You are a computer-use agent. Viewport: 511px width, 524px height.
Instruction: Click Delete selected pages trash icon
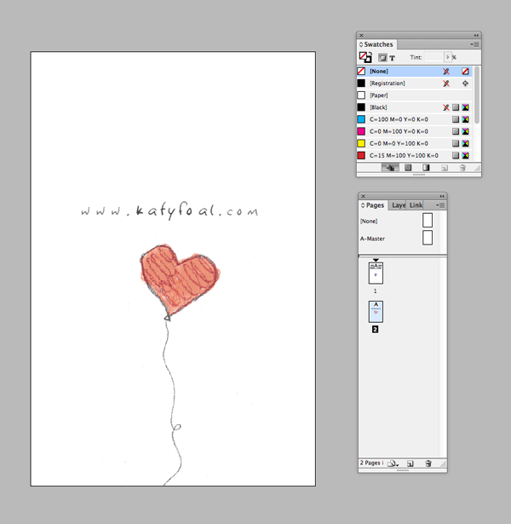[x=428, y=464]
